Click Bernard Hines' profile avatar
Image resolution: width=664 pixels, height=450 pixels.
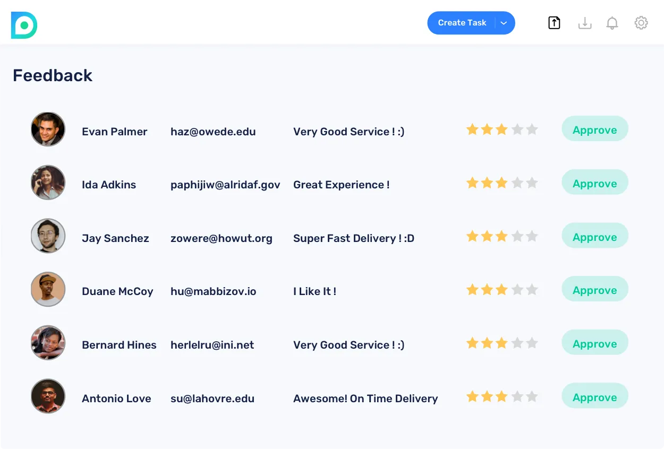48,342
